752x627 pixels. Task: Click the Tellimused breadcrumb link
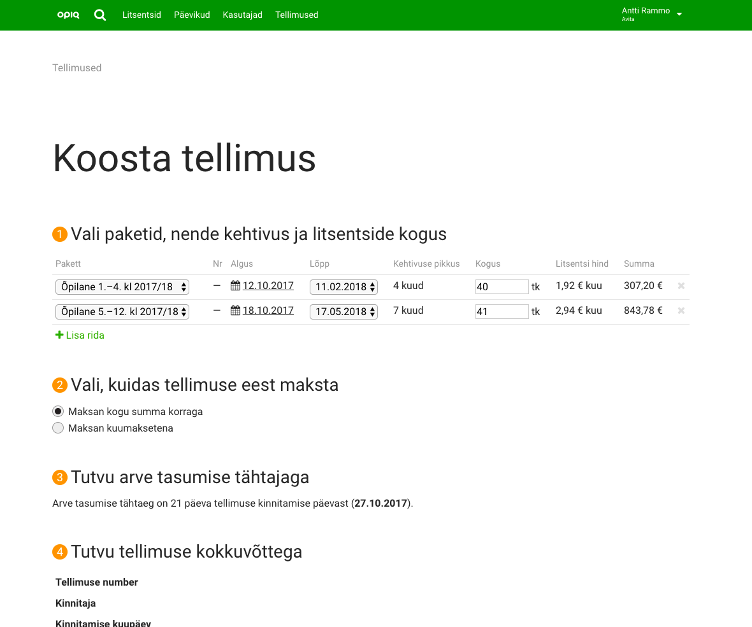tap(76, 68)
